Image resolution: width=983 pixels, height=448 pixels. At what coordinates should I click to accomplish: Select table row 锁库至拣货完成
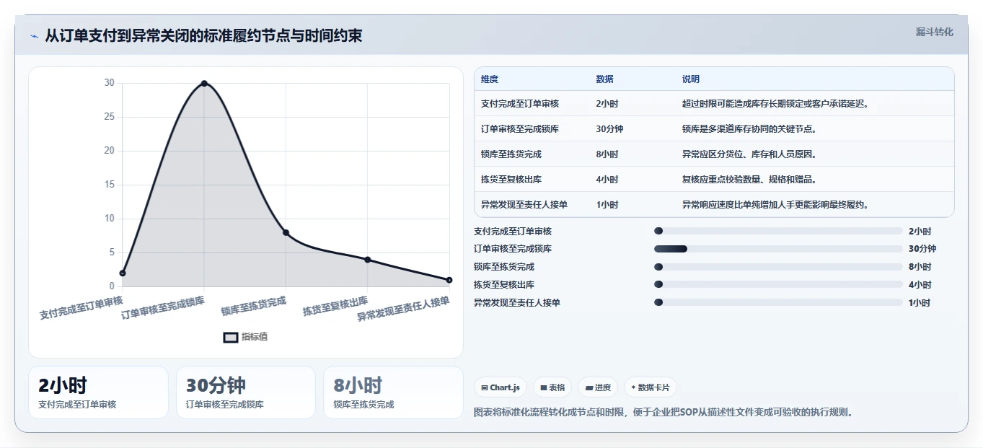(x=714, y=154)
